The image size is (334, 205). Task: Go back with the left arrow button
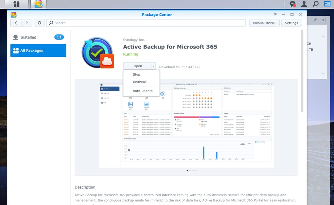[x=16, y=23]
